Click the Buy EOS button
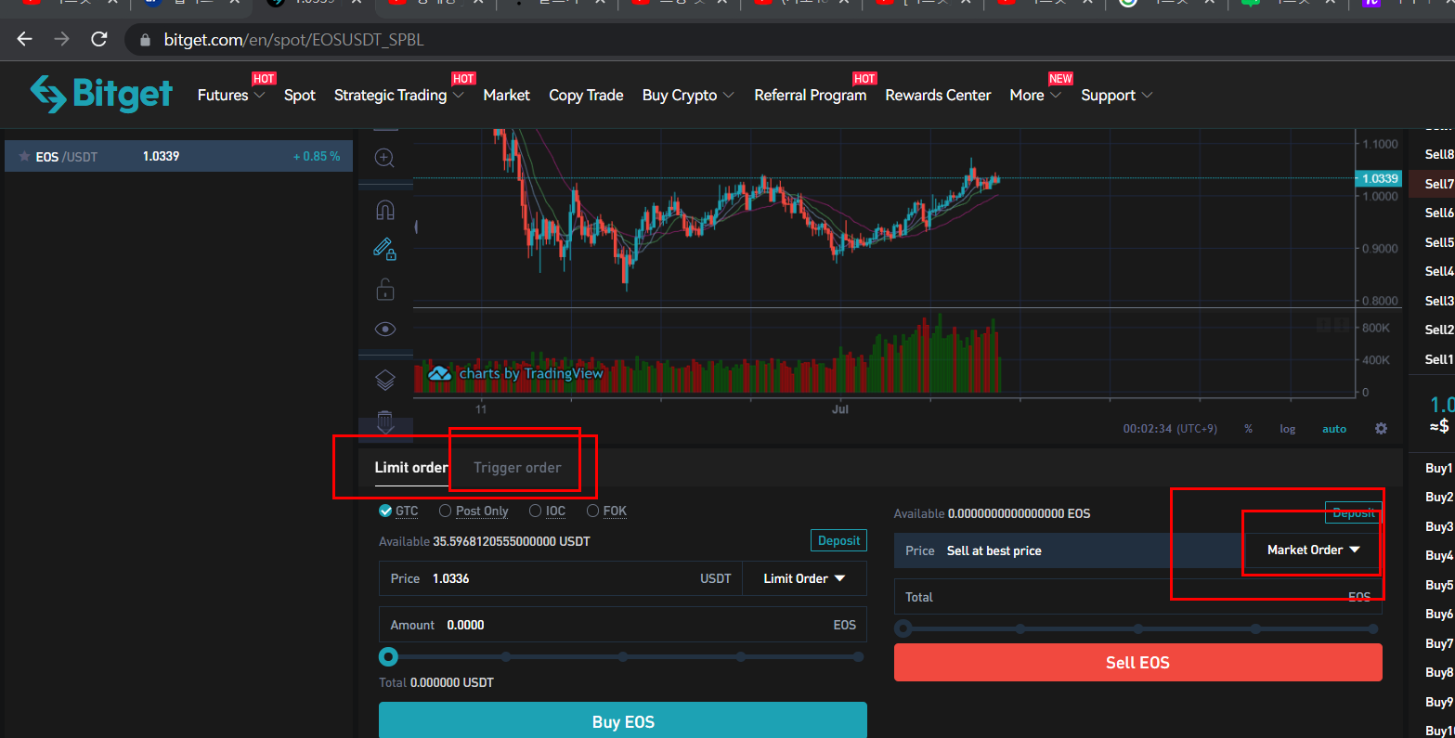Image resolution: width=1455 pixels, height=738 pixels. point(623,720)
